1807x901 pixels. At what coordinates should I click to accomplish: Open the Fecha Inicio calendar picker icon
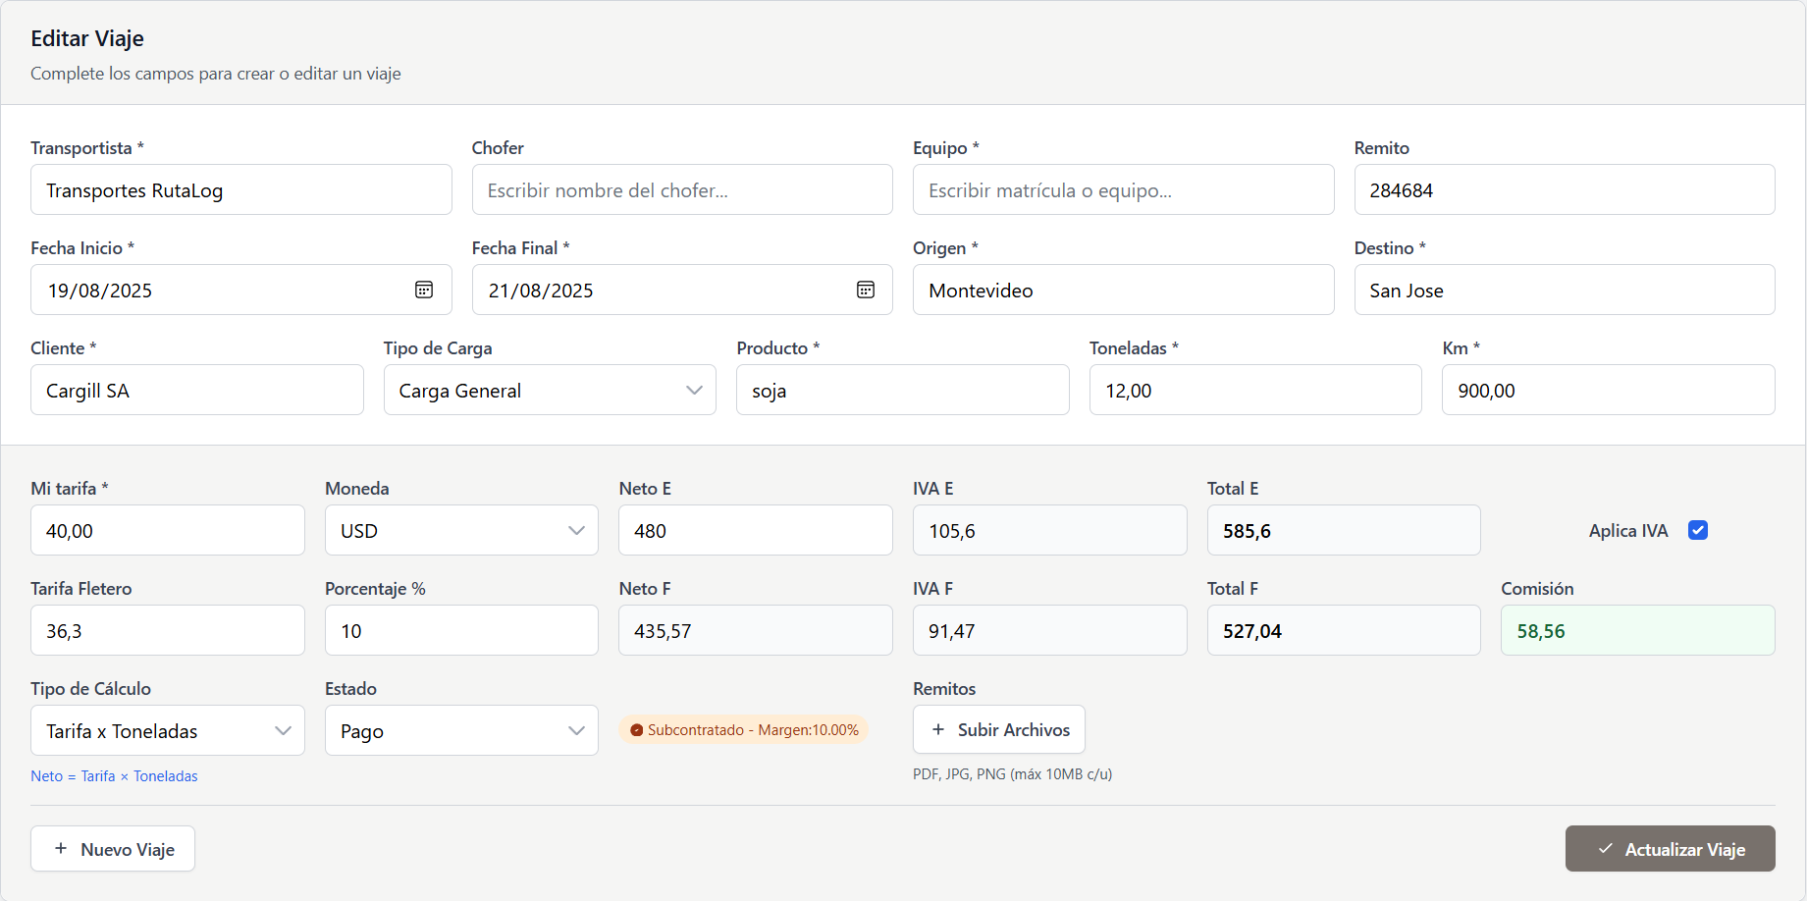(424, 290)
